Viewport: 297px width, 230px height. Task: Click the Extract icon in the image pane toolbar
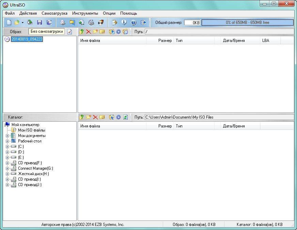pyautogui.click(x=112, y=32)
